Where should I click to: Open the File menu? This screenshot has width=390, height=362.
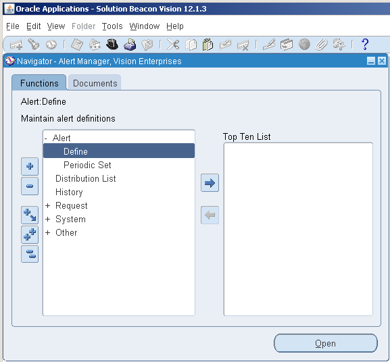click(13, 26)
